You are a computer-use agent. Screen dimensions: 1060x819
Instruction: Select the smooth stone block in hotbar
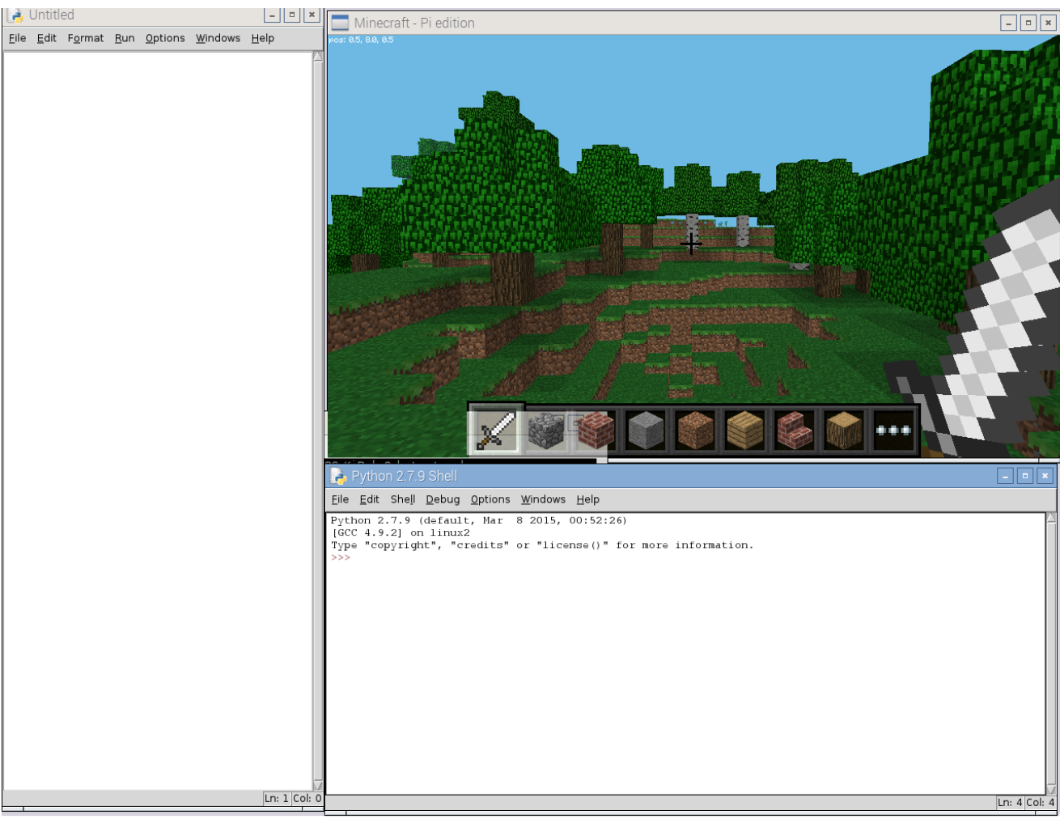[646, 431]
